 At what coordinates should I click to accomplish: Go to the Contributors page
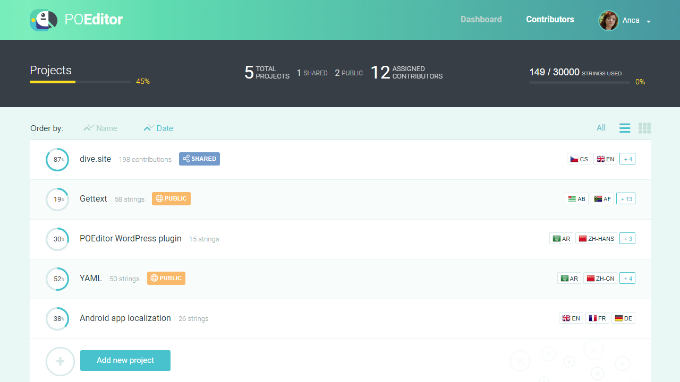550,19
